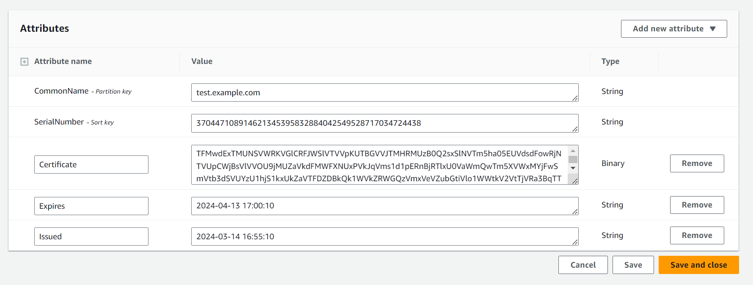The height and width of the screenshot is (285, 753).
Task: Remove the Expires attribute
Action: tap(697, 205)
